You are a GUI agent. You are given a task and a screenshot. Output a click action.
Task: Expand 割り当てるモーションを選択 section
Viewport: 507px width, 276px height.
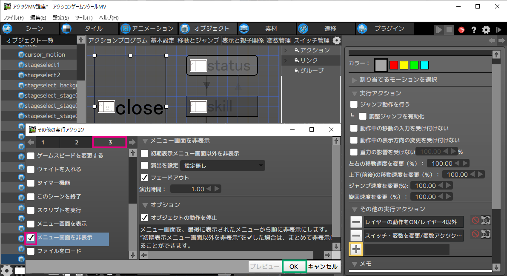355,80
